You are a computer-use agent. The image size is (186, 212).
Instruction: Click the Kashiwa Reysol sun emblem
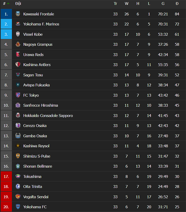[x=18, y=146]
